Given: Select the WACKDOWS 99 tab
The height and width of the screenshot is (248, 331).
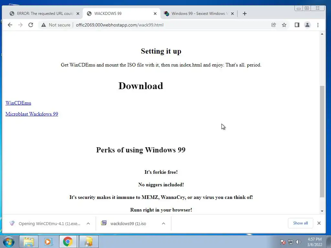Looking at the screenshot, I should pos(122,14).
